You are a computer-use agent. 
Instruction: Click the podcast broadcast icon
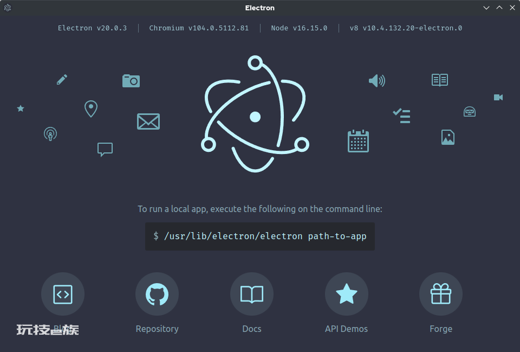(50, 134)
